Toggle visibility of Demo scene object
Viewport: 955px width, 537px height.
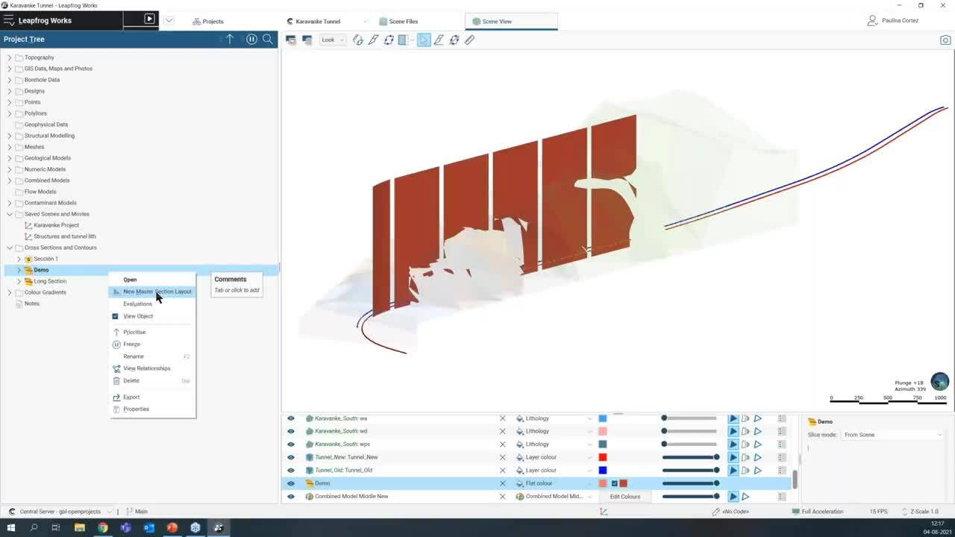coord(291,483)
